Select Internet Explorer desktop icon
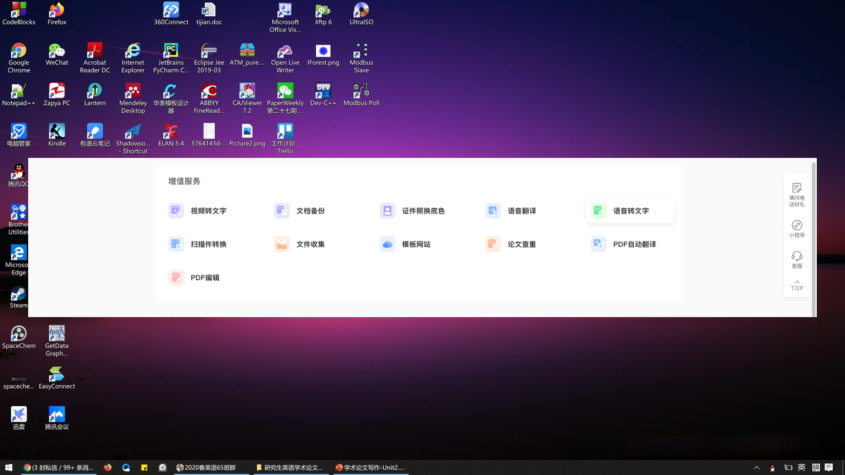This screenshot has width=845, height=475. (133, 58)
